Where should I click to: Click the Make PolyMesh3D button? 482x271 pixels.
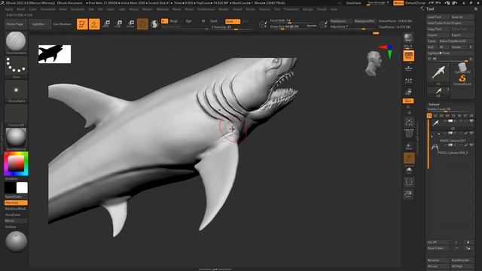pos(456,41)
